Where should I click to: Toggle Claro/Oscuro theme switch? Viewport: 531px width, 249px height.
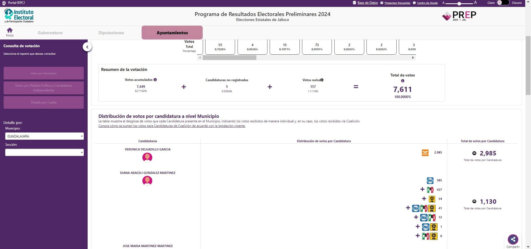(x=503, y=3)
